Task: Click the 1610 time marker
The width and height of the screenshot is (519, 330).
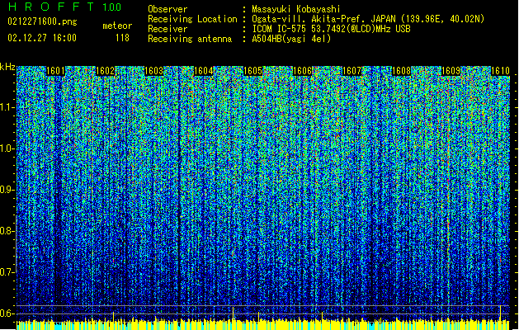Action: coord(500,71)
